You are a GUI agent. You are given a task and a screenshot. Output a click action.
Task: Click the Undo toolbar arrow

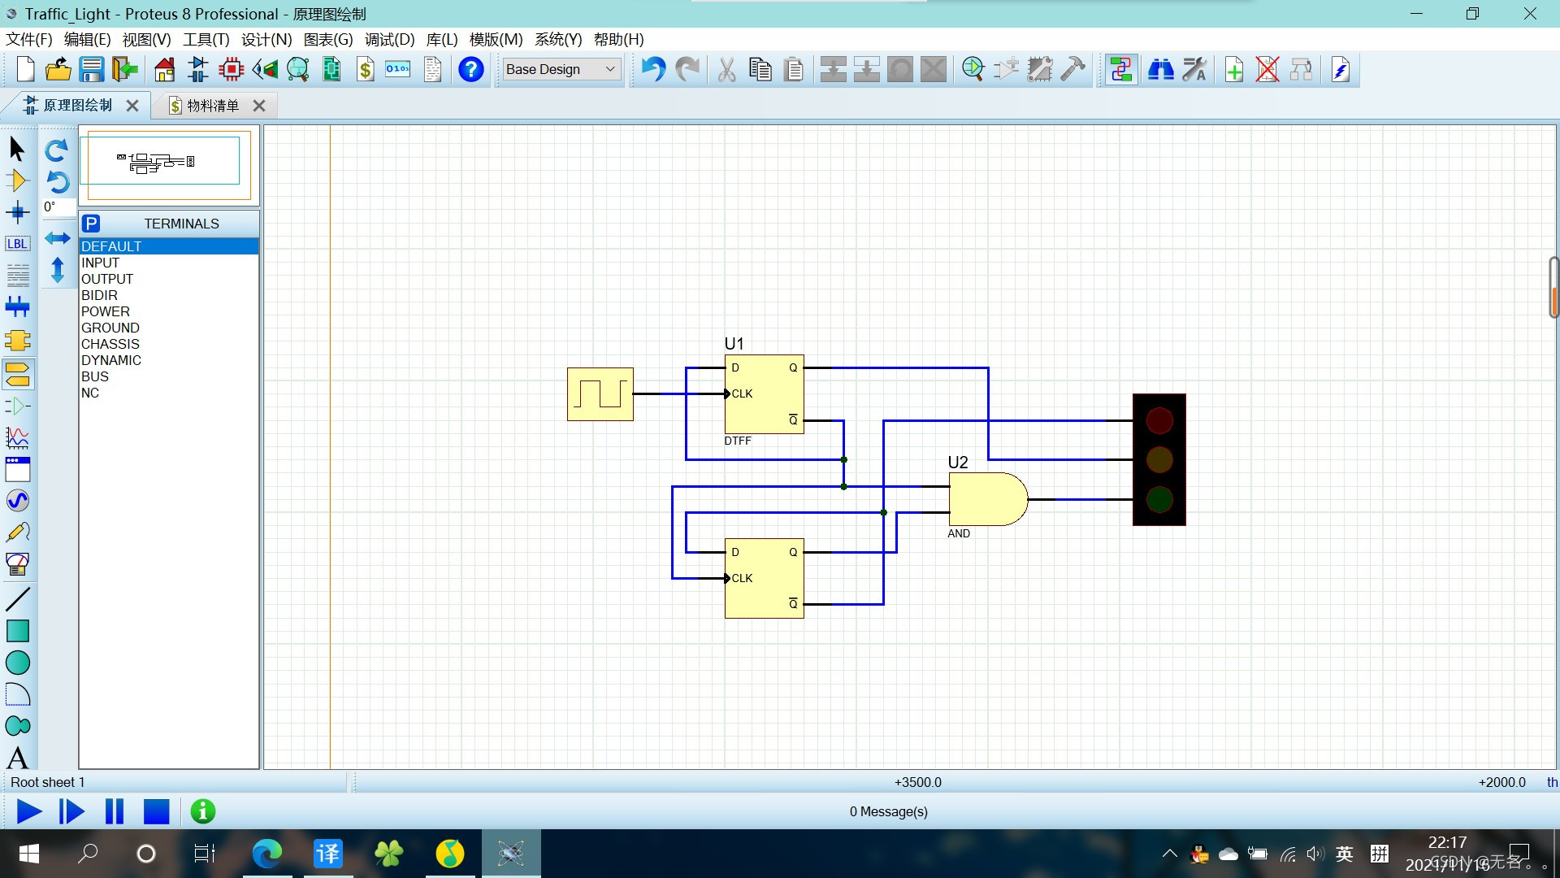(x=652, y=70)
